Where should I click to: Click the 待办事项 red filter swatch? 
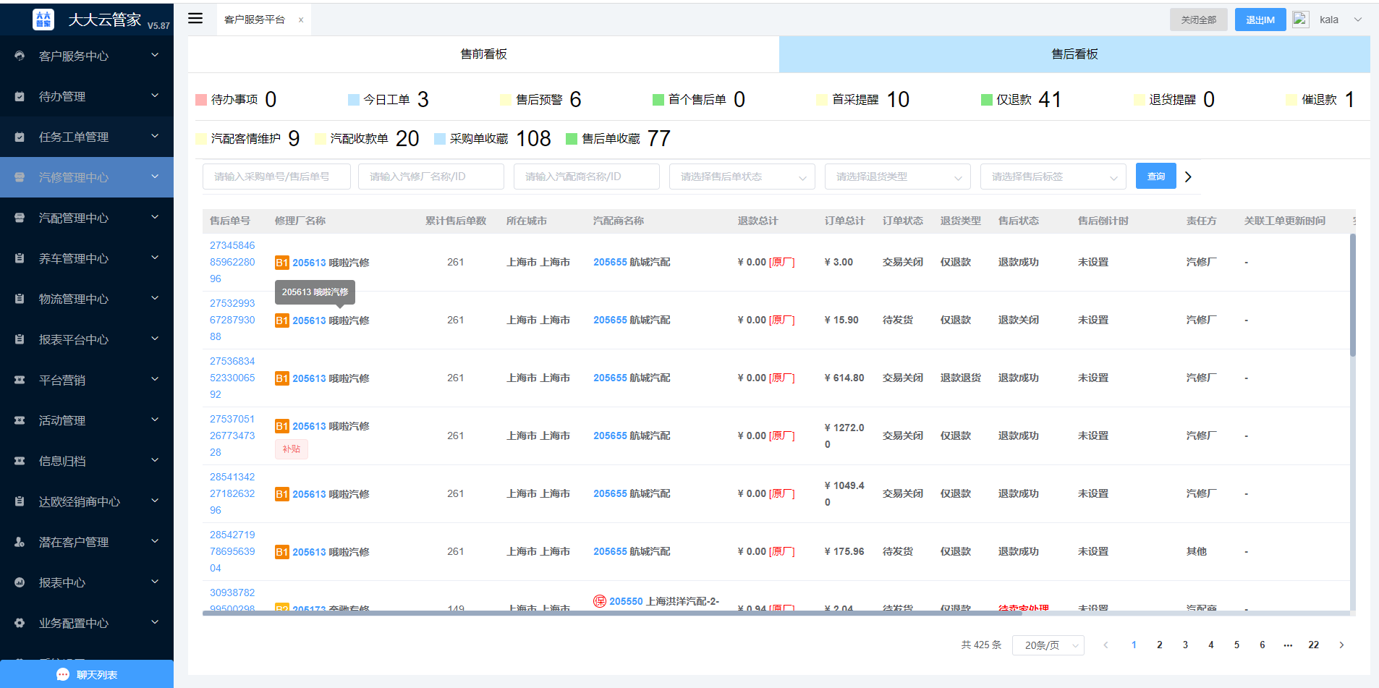tap(201, 100)
